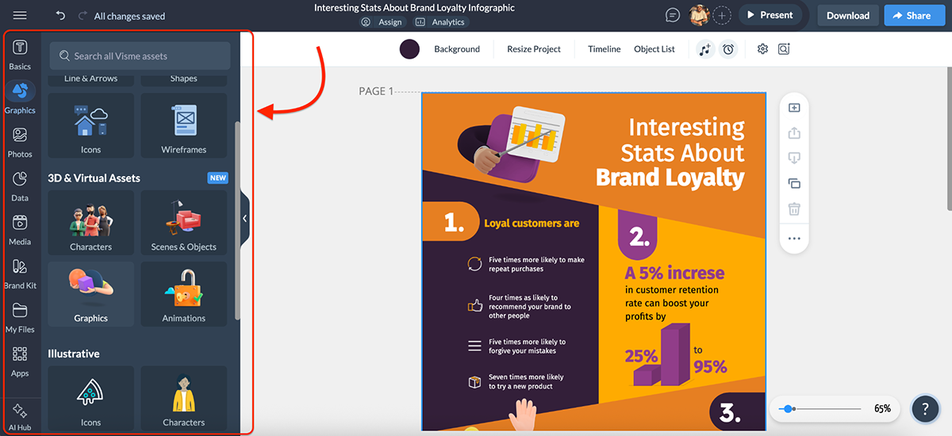
Task: Select the A 5% increse text
Action: [674, 273]
